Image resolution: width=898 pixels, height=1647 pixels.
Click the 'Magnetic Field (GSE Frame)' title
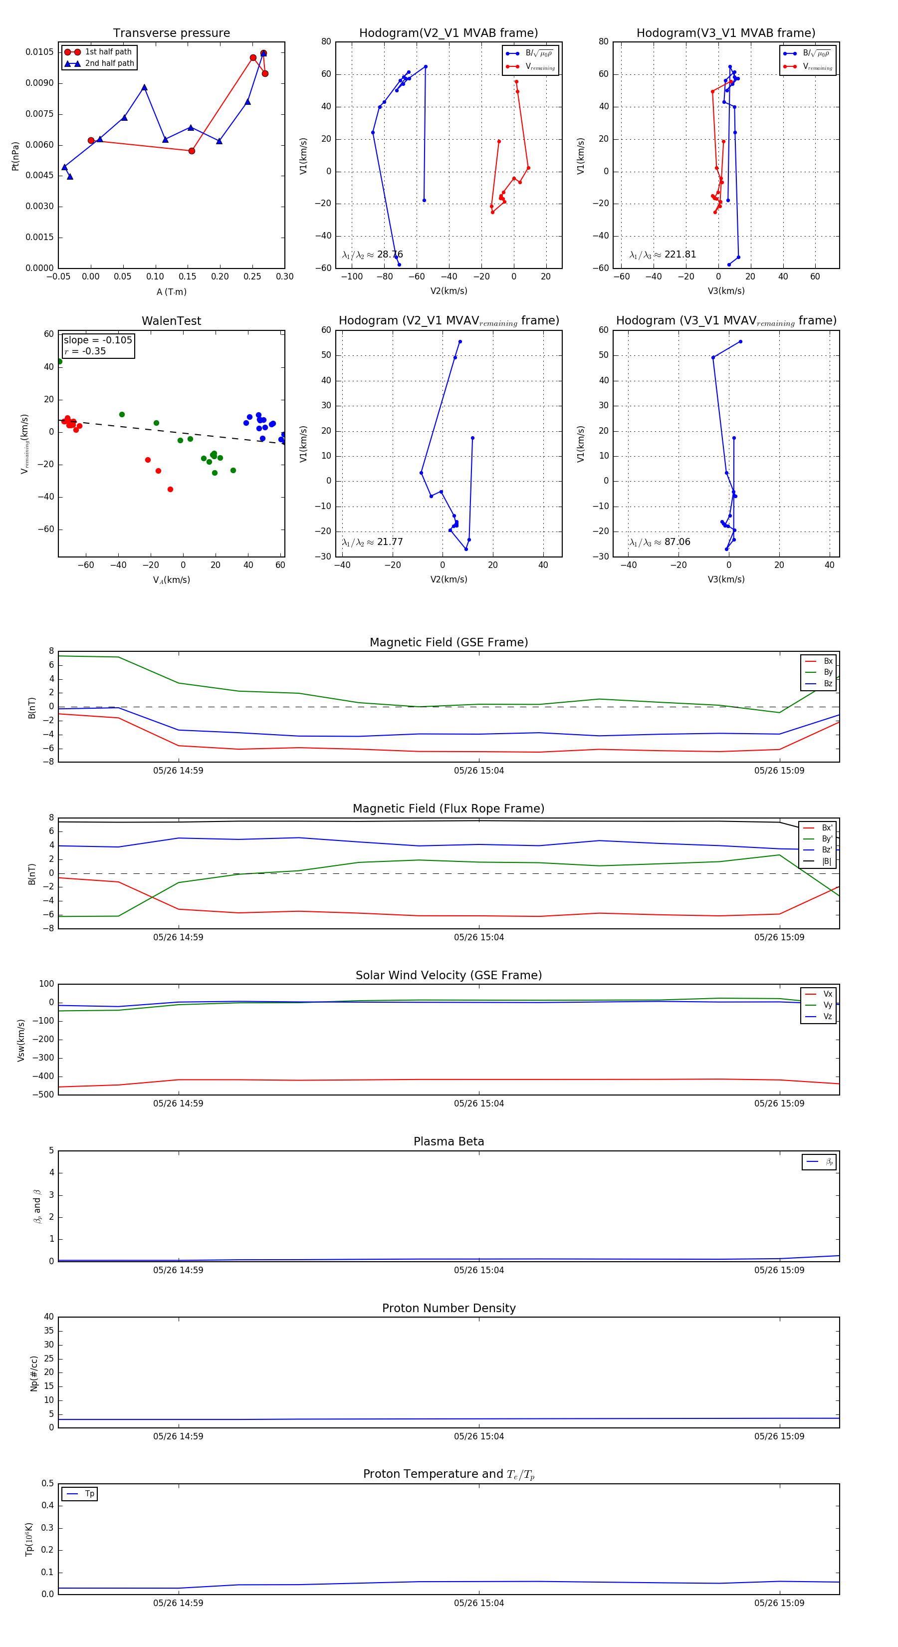[x=449, y=642]
